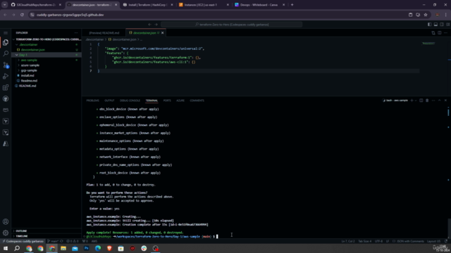
Task: Bookmark this page with star icon
Action: pos(426,15)
